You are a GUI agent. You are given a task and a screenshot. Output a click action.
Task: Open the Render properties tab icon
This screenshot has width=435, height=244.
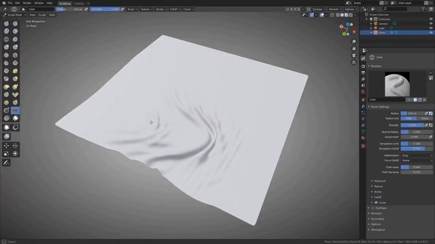(x=363, y=66)
